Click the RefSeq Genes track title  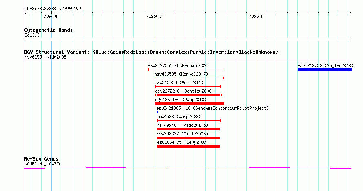tap(41, 159)
